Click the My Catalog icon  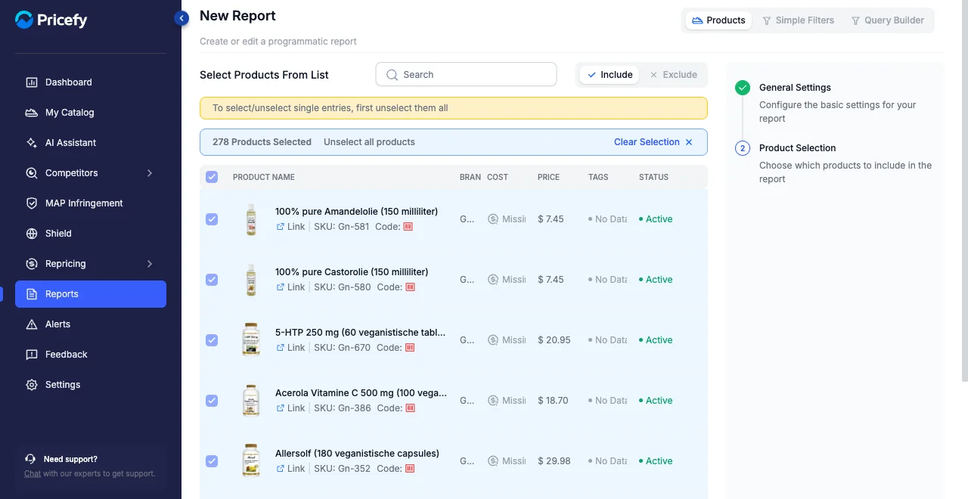[32, 113]
